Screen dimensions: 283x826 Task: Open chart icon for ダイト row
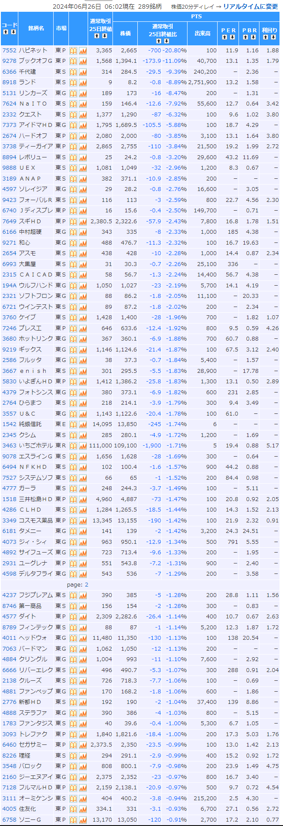[83, 617]
